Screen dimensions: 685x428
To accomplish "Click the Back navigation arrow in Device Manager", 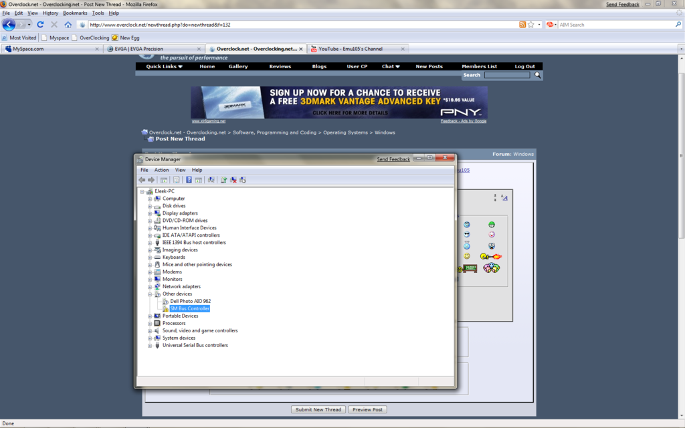I will tap(142, 179).
